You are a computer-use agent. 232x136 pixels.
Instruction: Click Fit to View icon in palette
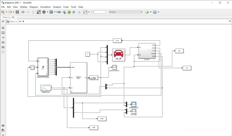point(3,33)
